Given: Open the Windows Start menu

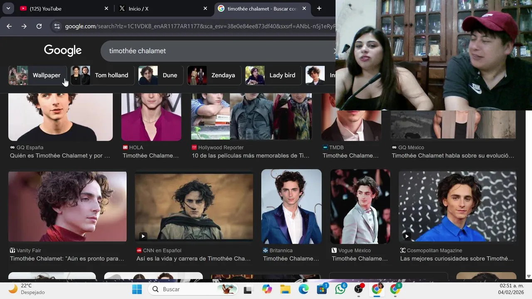Looking at the screenshot, I should 137,289.
